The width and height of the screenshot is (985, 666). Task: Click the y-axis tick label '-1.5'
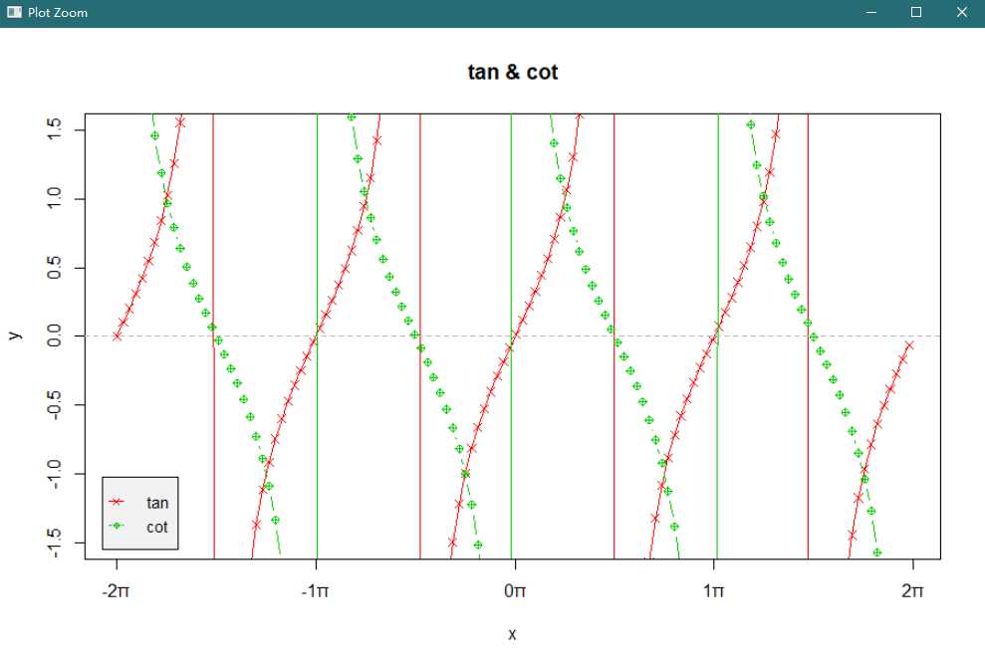click(55, 543)
